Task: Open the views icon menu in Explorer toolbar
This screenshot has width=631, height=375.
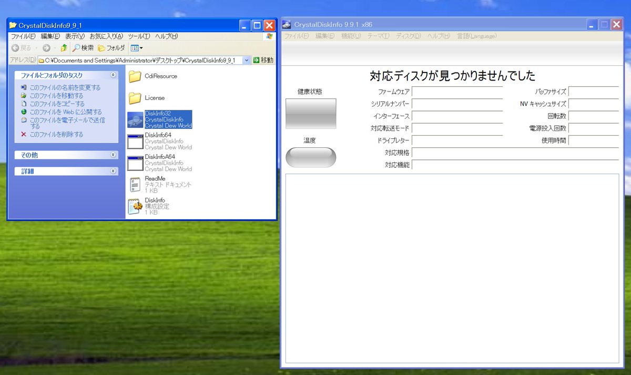Action: [137, 48]
